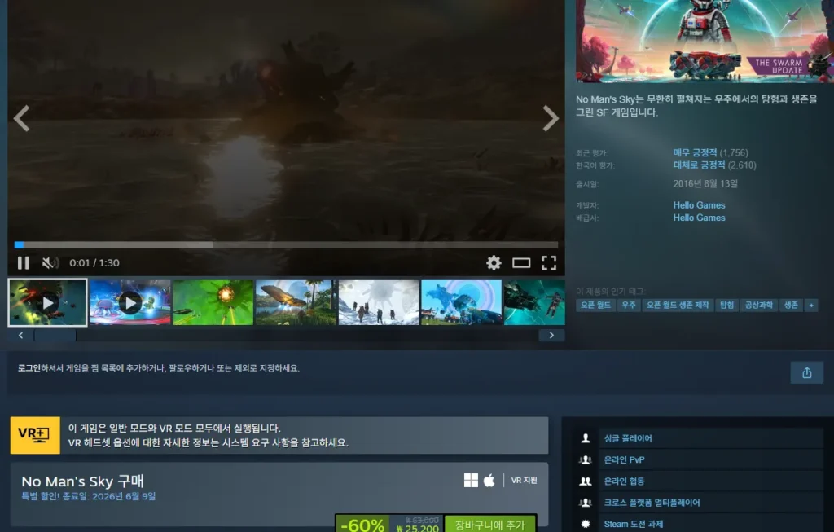The width and height of the screenshot is (834, 532).
Task: Click the No Man's Sky 구매 title
Action: pos(82,481)
